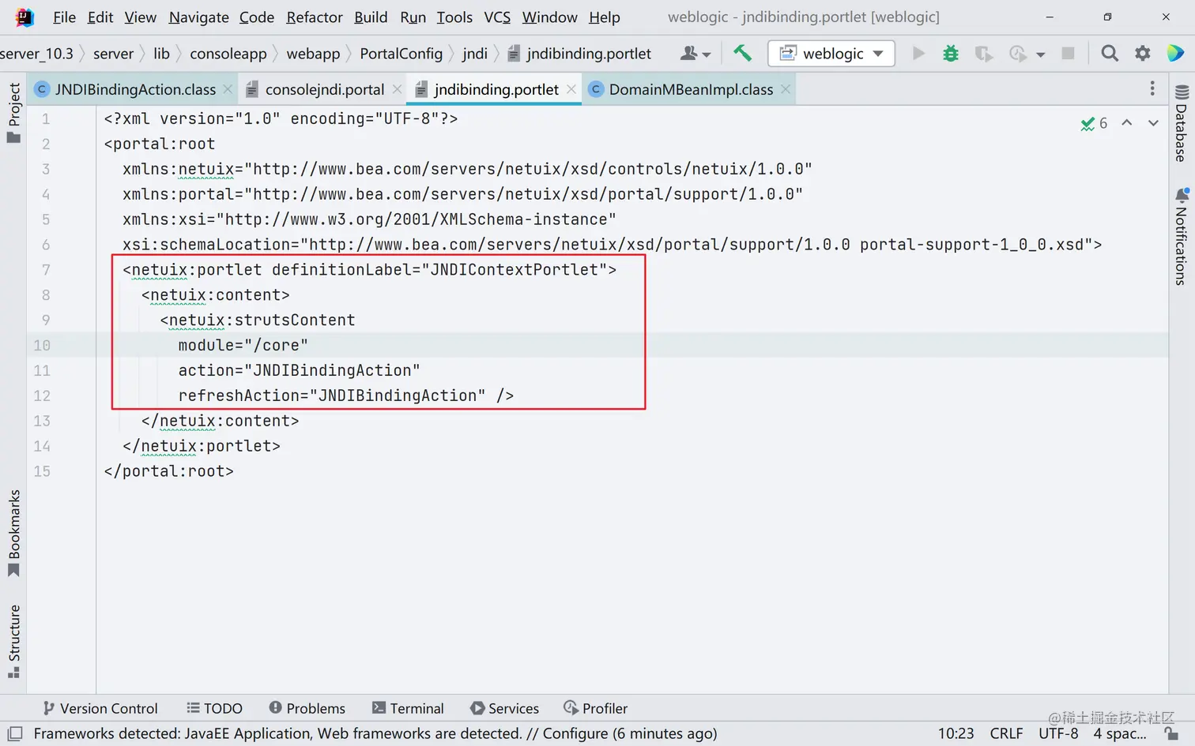Image resolution: width=1195 pixels, height=746 pixels.
Task: Close the jndibinding.portlet tab
Action: 571,89
